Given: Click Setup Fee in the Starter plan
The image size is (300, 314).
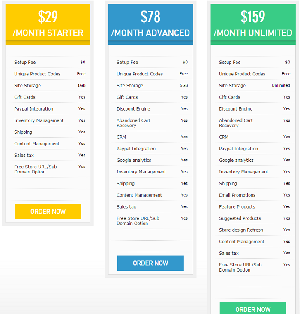Looking at the screenshot, I should click(x=25, y=63).
